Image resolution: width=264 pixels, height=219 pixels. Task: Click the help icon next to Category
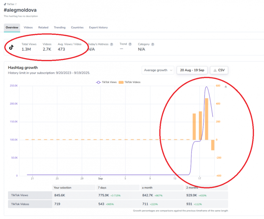pos(153,44)
